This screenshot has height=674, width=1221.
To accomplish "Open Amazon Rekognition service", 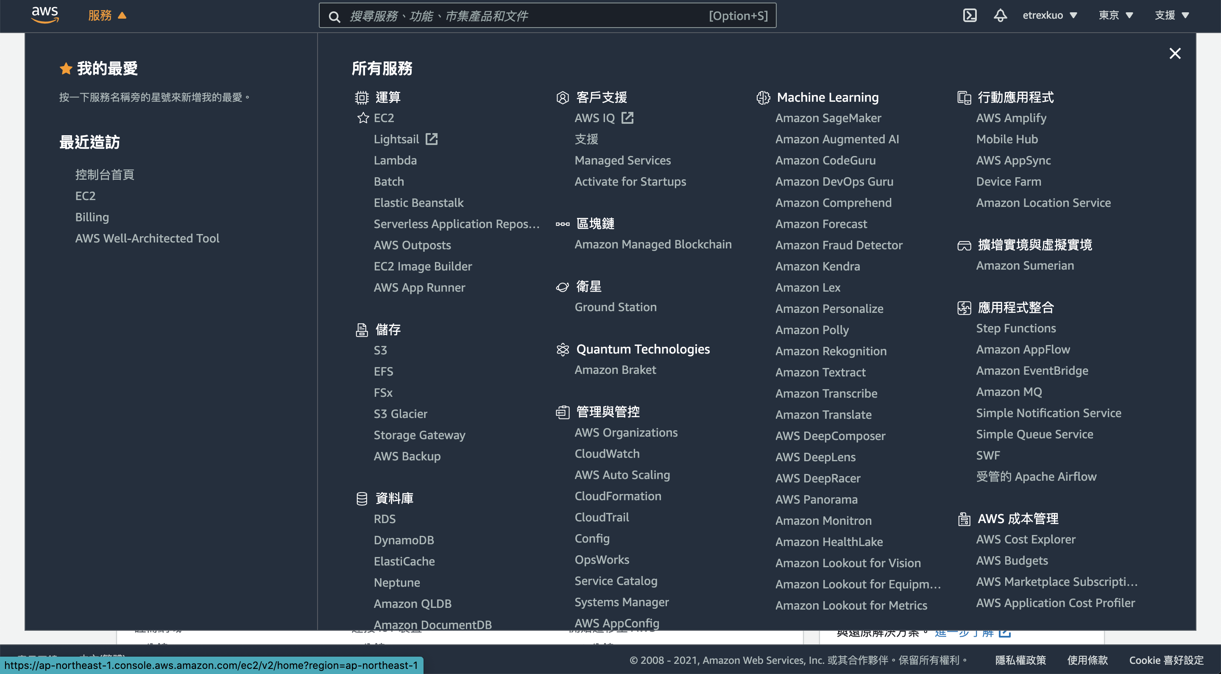I will [831, 351].
